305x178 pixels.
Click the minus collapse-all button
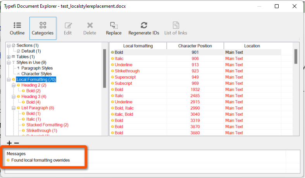[x=17, y=143]
